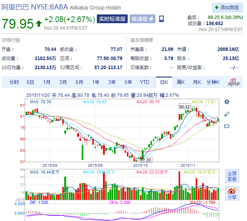
Task: Click volume value 2102.58万
Action: (x=45, y=58)
